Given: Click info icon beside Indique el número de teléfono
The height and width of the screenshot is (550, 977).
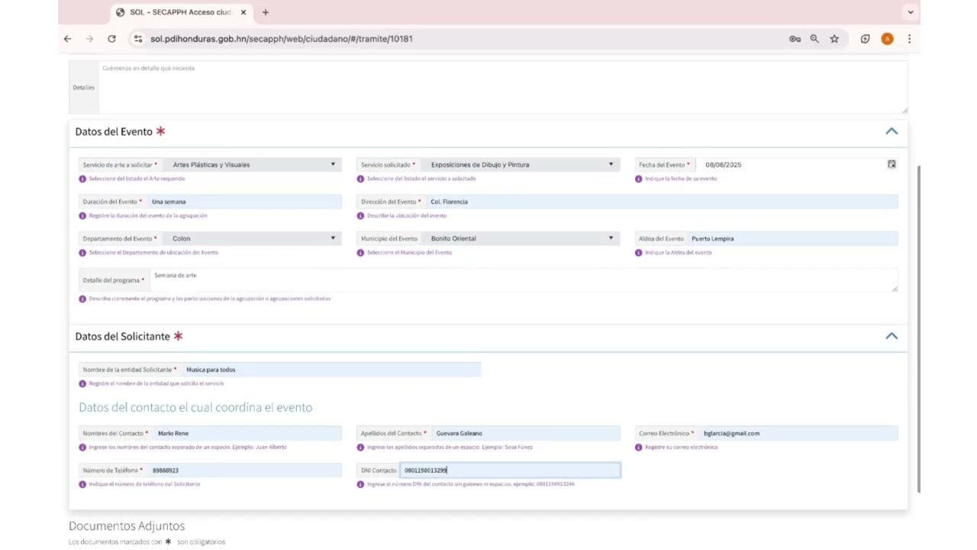Looking at the screenshot, I should point(82,484).
